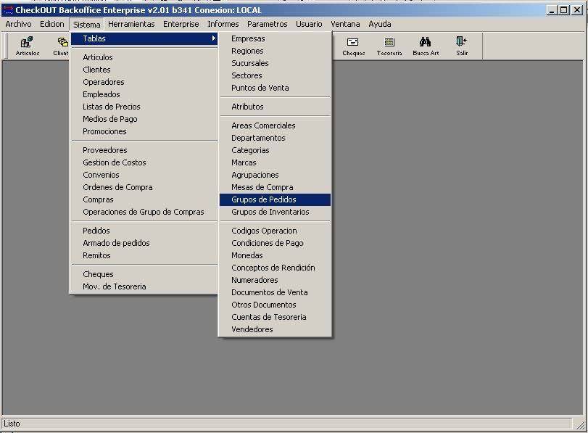Open the Usuario menu

pos(309,24)
